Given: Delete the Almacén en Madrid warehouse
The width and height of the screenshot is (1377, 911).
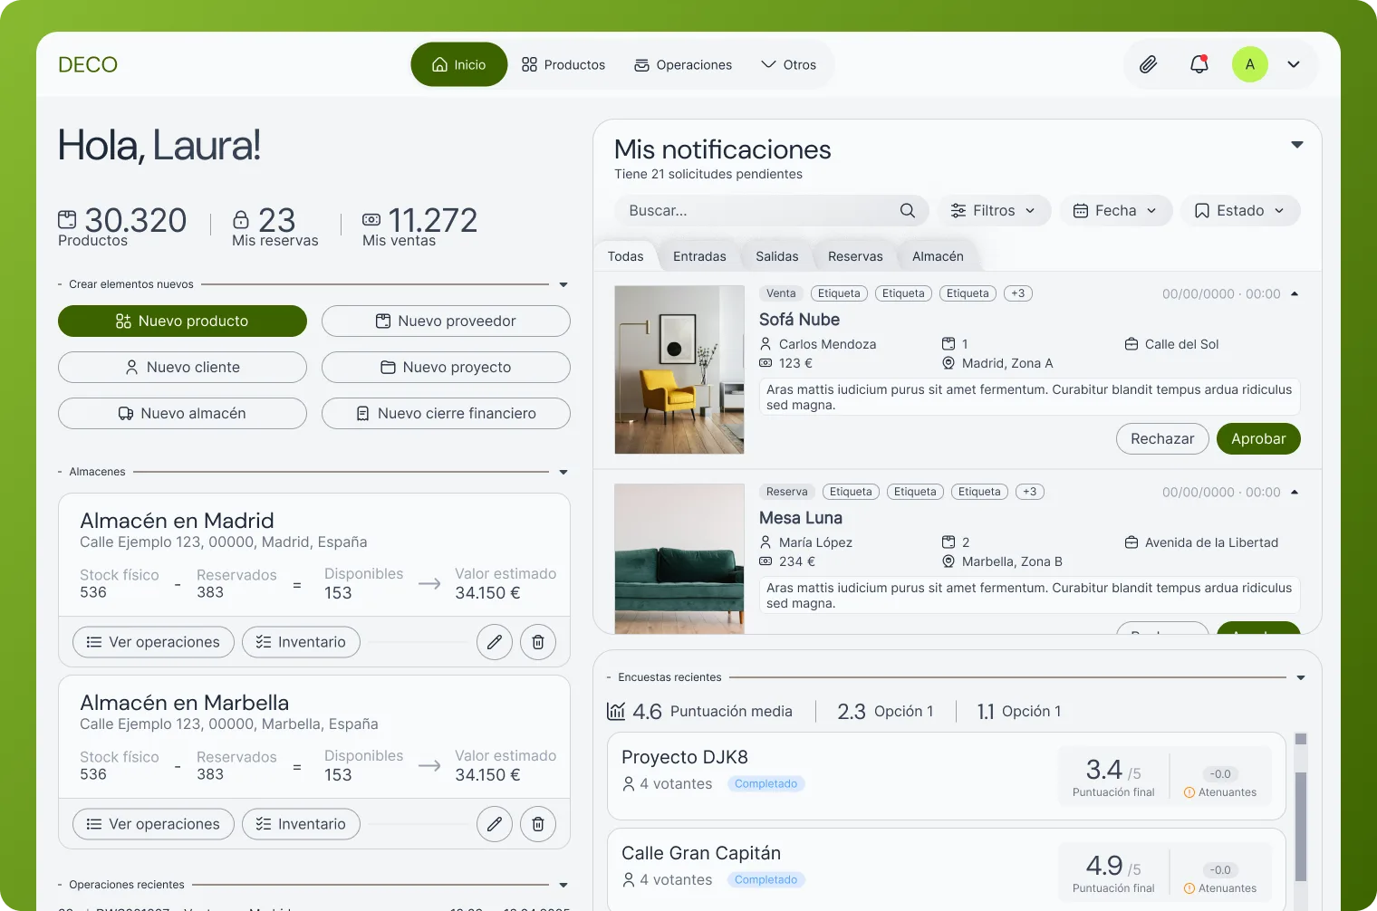Looking at the screenshot, I should click(538, 642).
